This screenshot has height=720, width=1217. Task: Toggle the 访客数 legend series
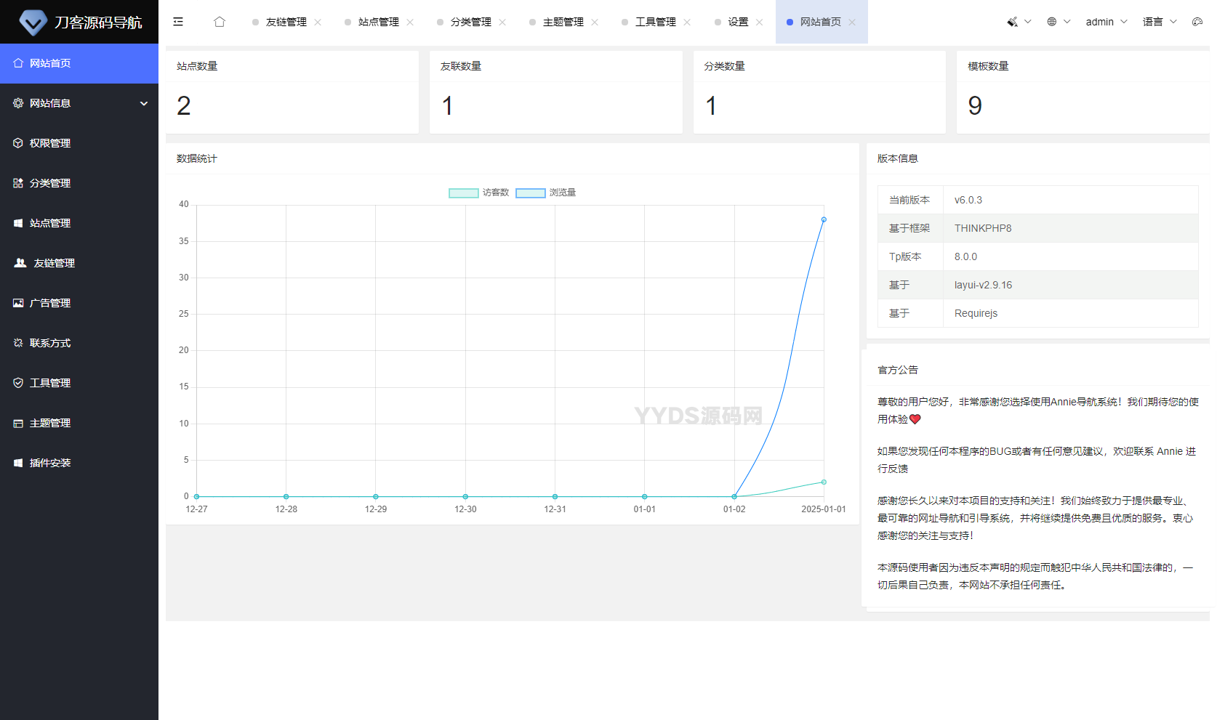(479, 193)
